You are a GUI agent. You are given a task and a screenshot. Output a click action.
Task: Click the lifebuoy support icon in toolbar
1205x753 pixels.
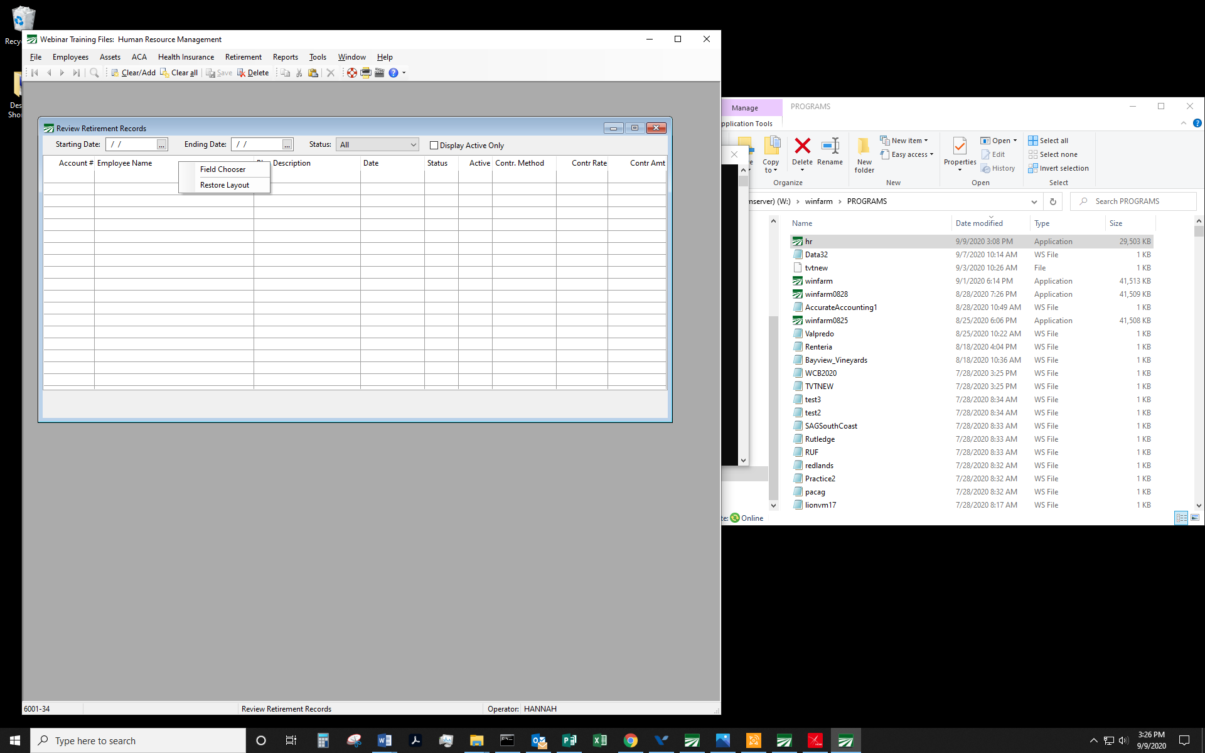click(352, 73)
